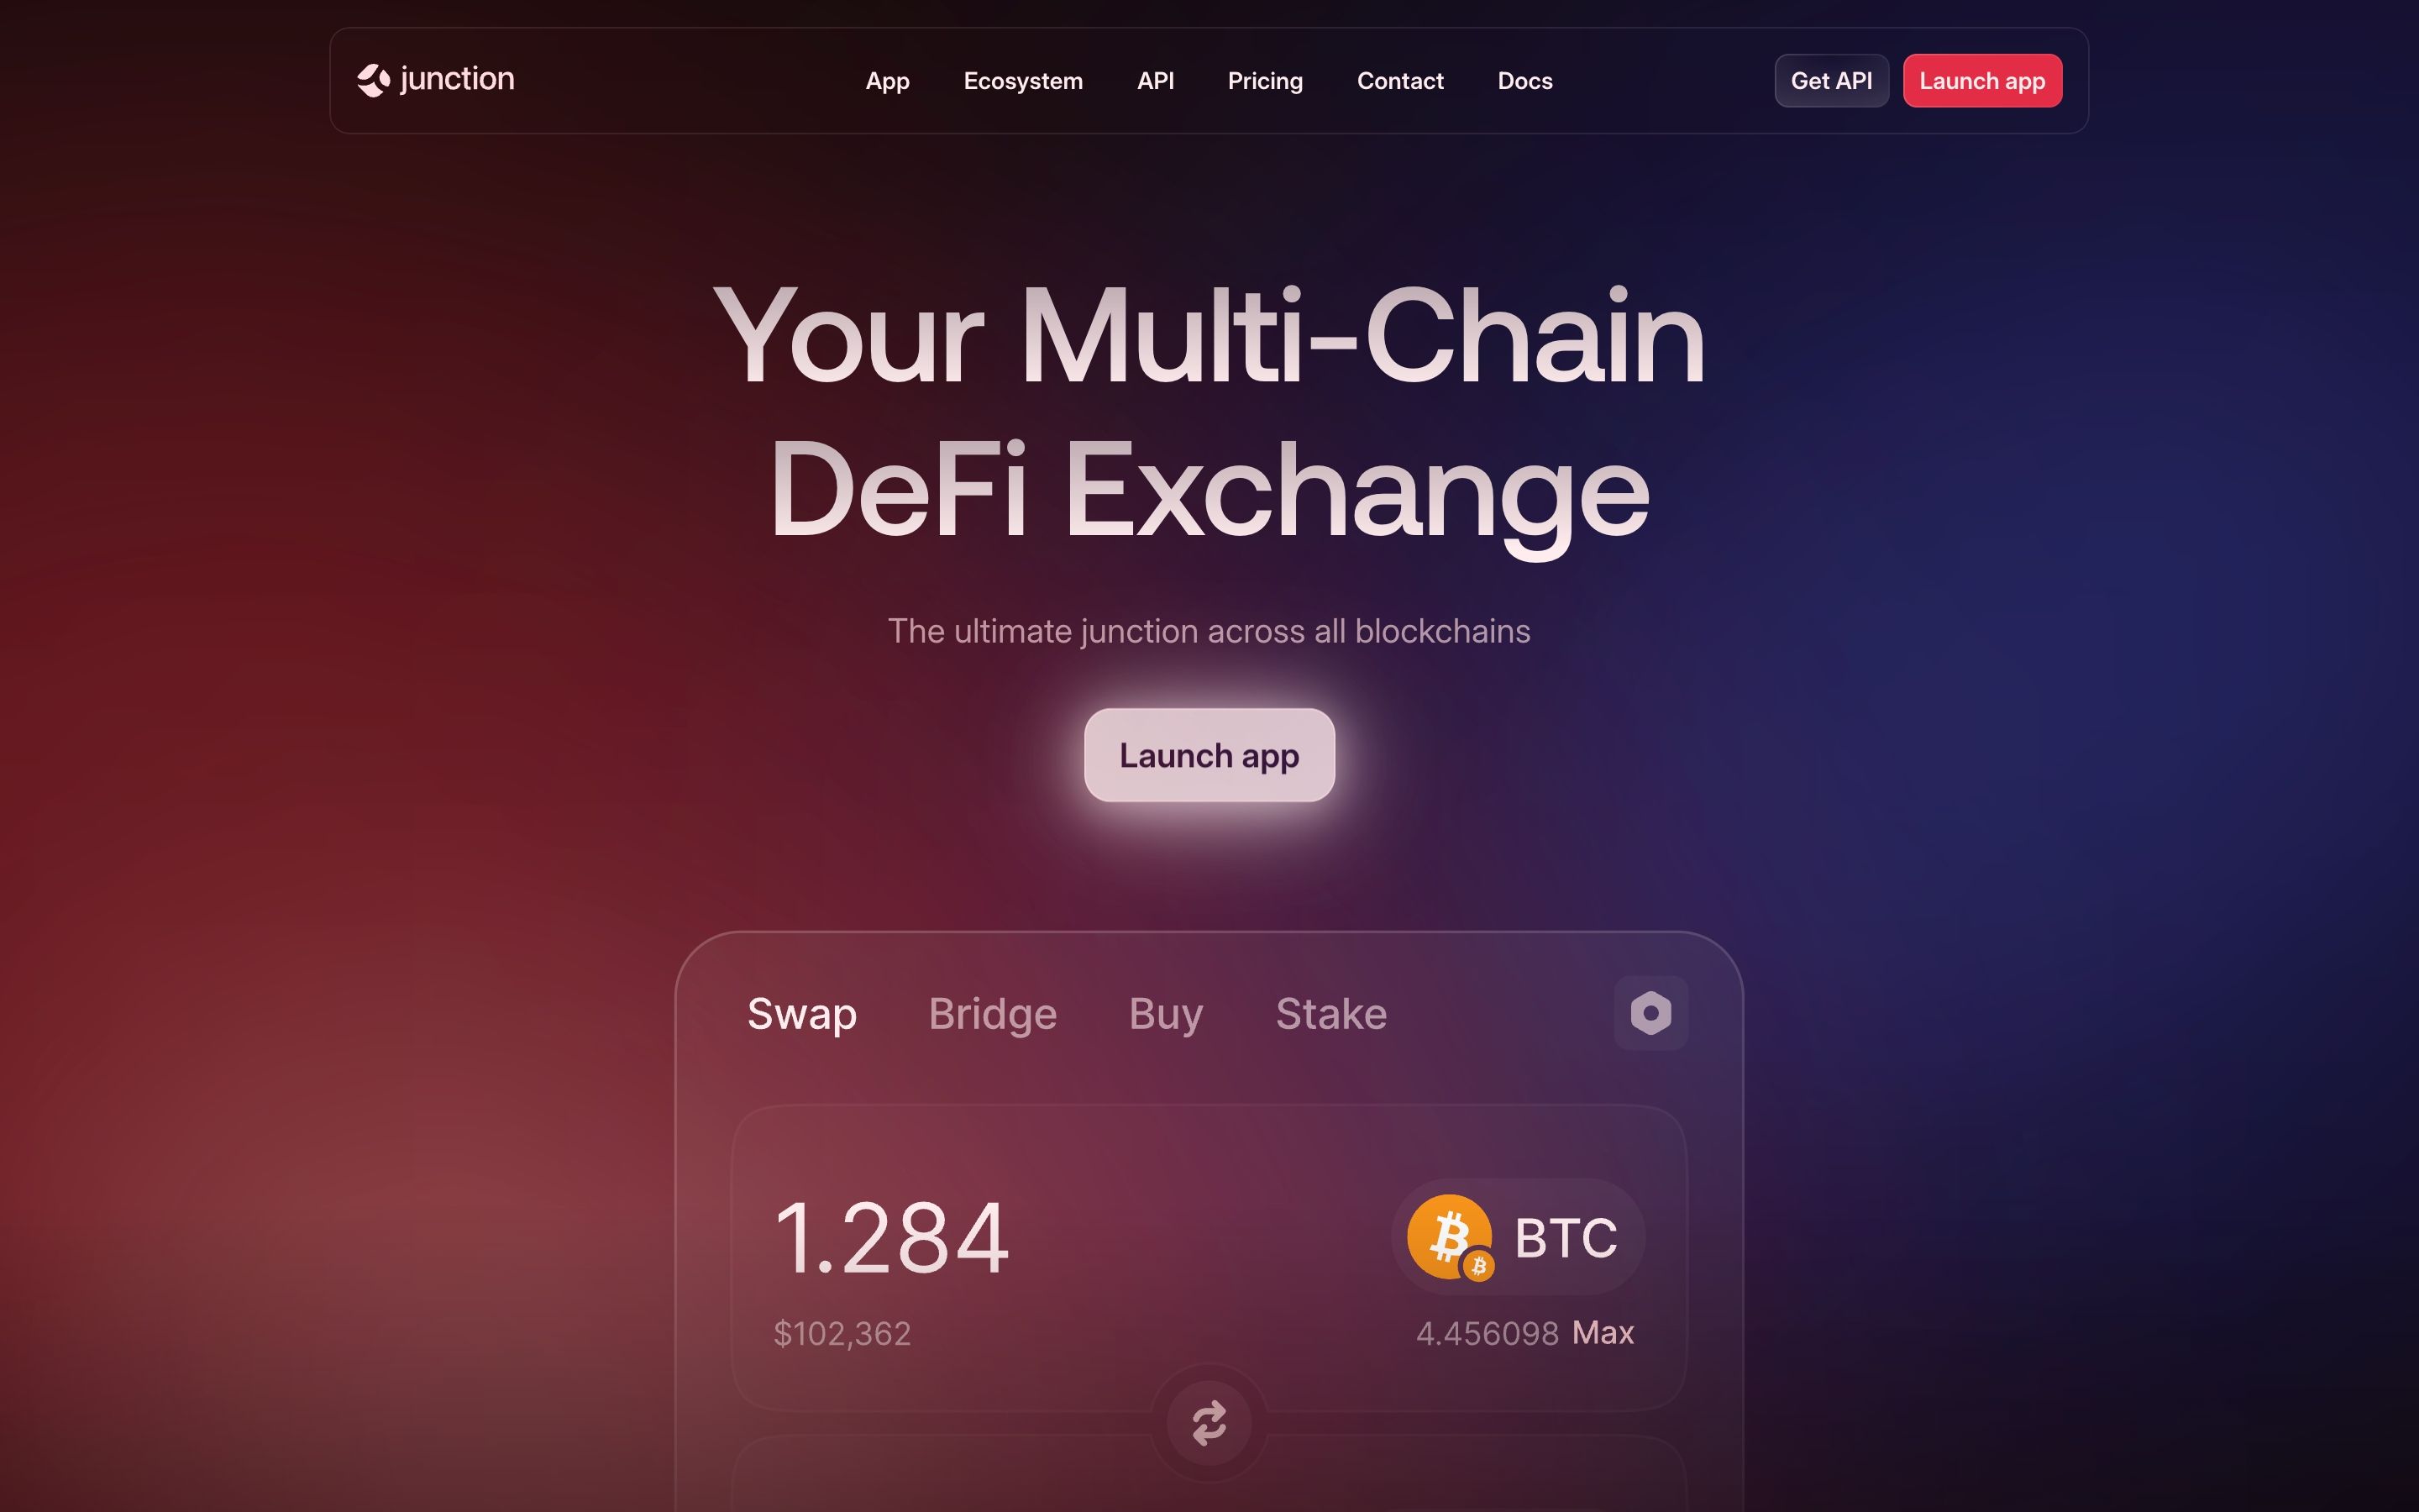Switch to the Bridge tab

pos(993,1014)
